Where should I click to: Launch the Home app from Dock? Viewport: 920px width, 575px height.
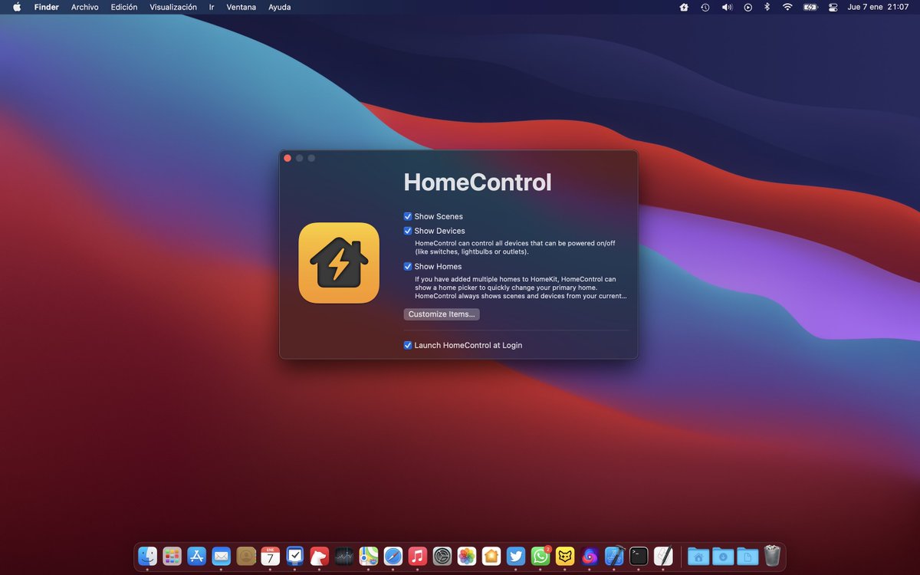(x=491, y=556)
